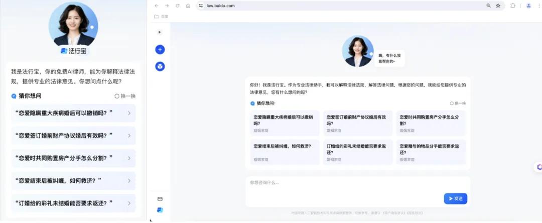Open the browser extensions puzzle icon
This screenshot has width=542, height=223.
pos(513,5)
